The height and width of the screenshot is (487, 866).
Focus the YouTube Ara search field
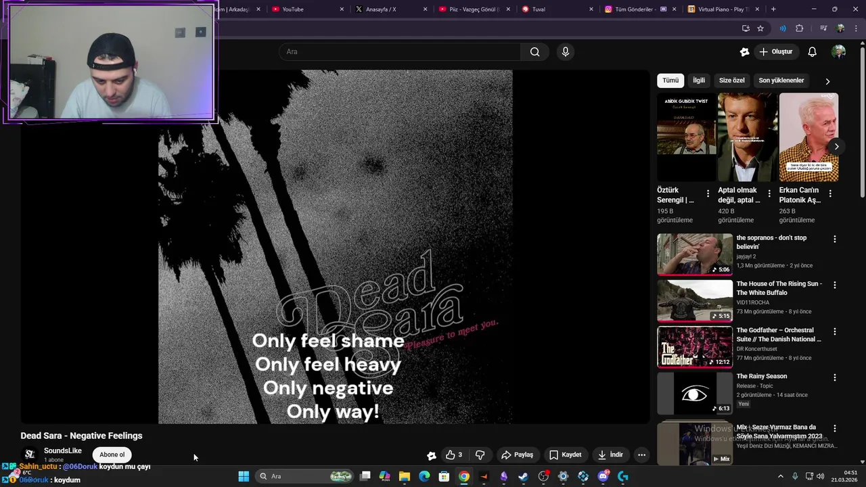click(400, 51)
